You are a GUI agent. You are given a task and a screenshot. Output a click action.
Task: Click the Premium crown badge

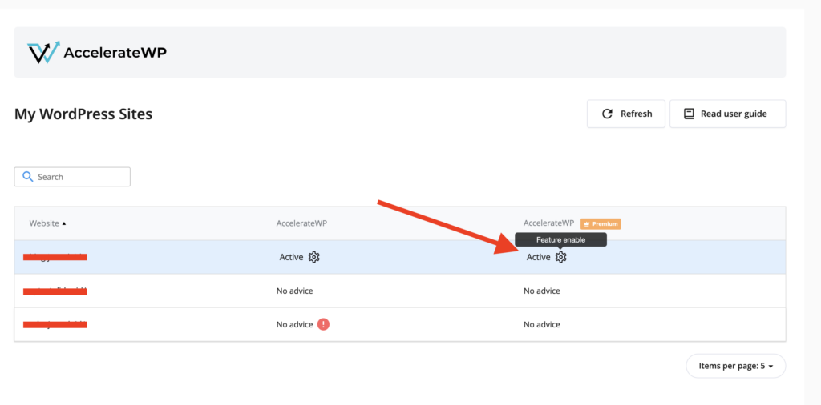tap(601, 223)
